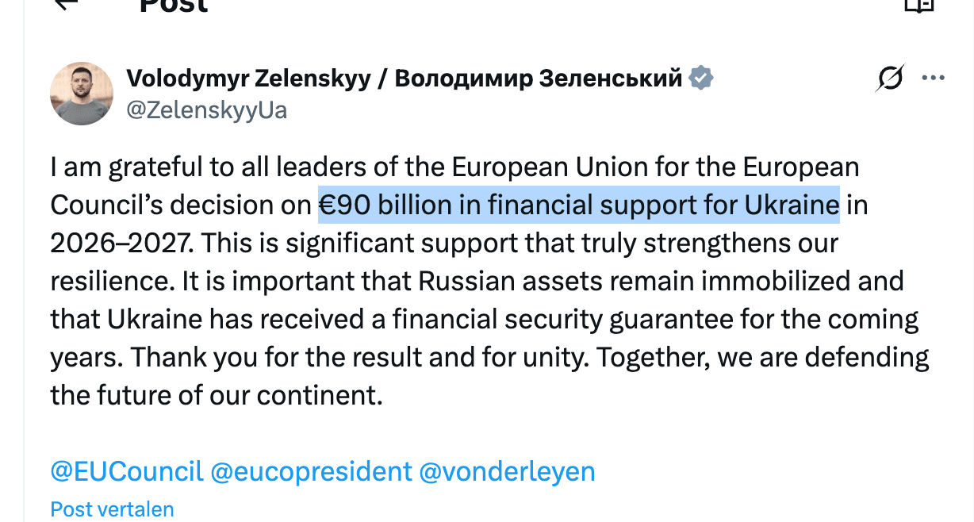Visit the @eucopresident mention

point(311,471)
